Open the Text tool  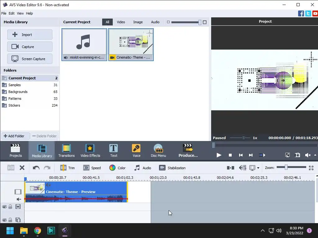(114, 151)
